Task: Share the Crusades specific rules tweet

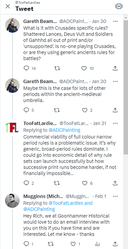Action: 115,68
